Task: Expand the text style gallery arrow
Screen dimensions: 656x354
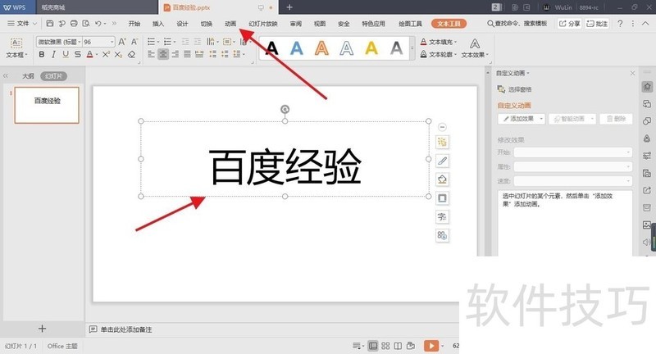Action: [x=412, y=48]
